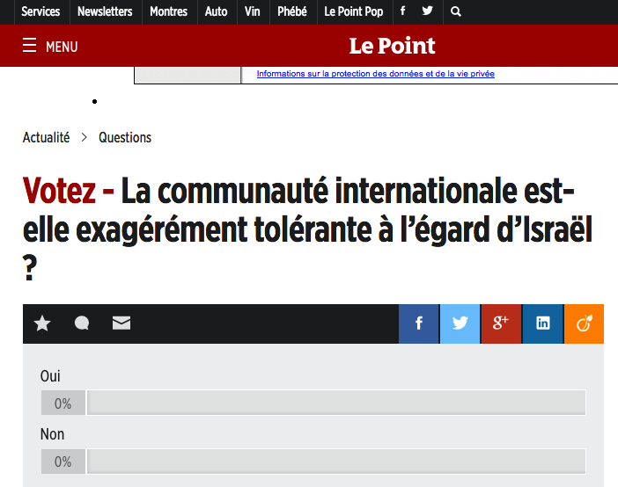Go to the Vin section
The width and height of the screenshot is (618, 487).
(253, 11)
